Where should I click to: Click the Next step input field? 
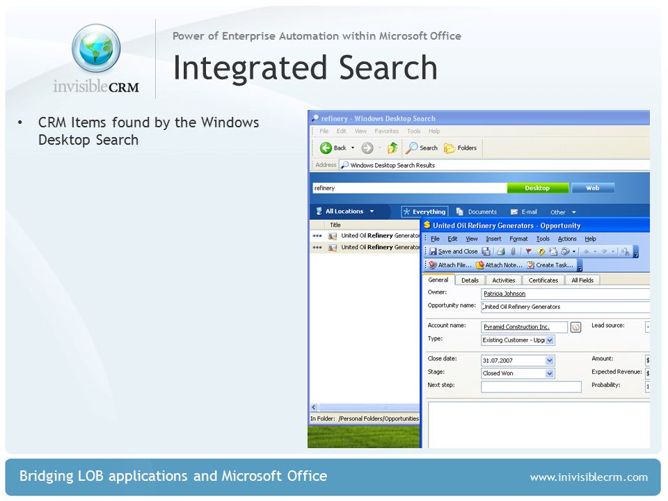point(531,387)
